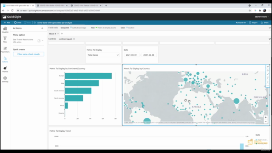
Task: Click continent equals All control
Action: (67, 39)
